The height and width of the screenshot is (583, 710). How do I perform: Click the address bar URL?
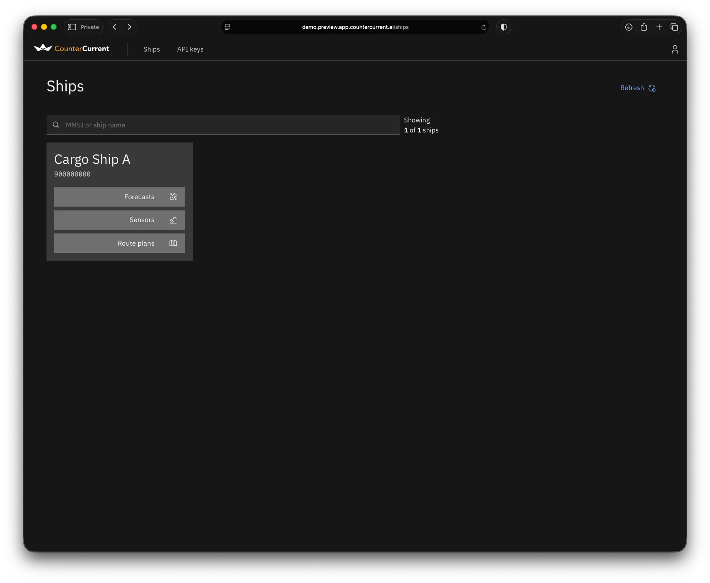(355, 27)
